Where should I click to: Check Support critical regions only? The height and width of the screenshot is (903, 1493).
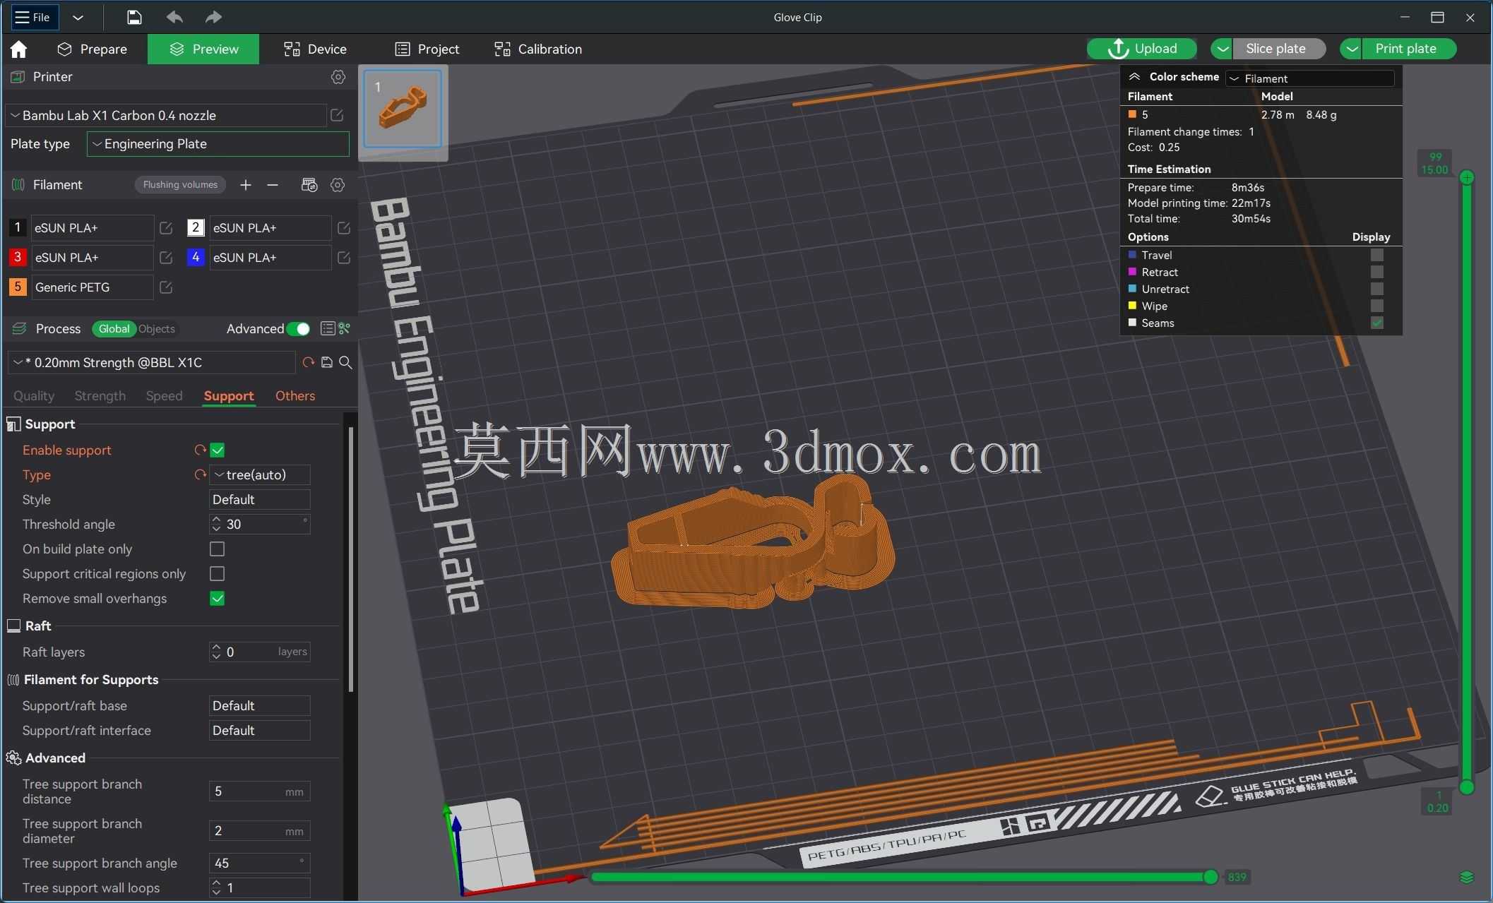[x=218, y=573]
